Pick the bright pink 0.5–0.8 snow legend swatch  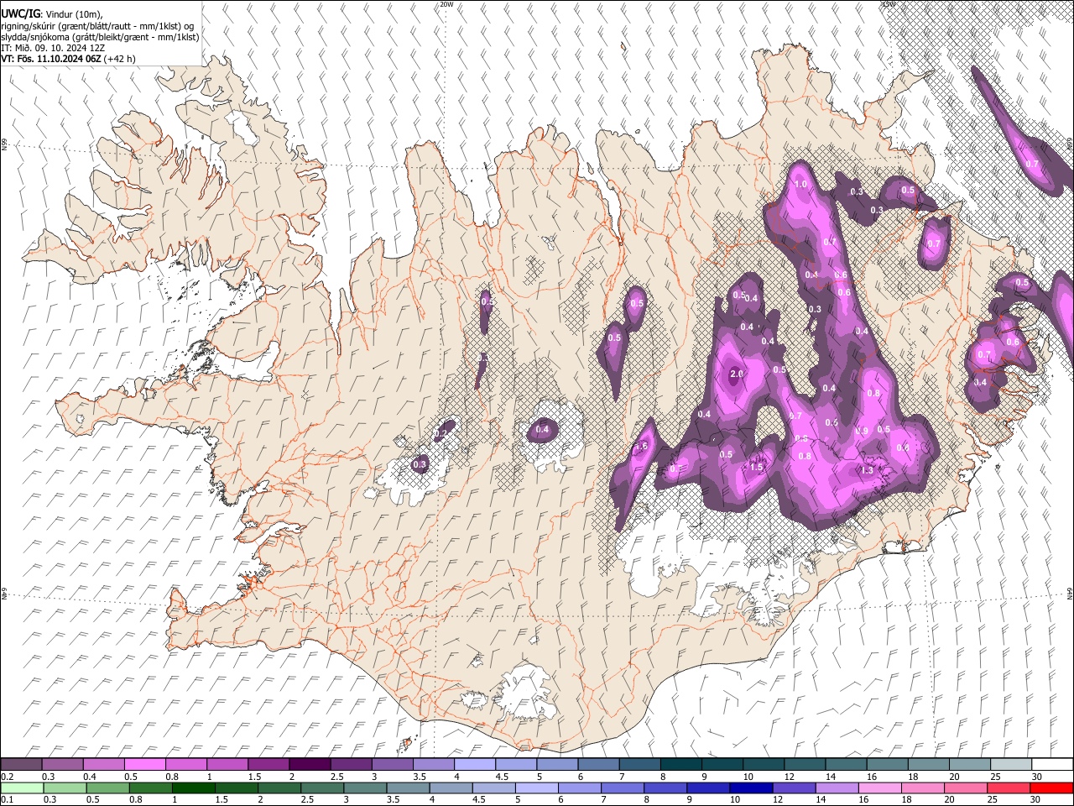144,765
